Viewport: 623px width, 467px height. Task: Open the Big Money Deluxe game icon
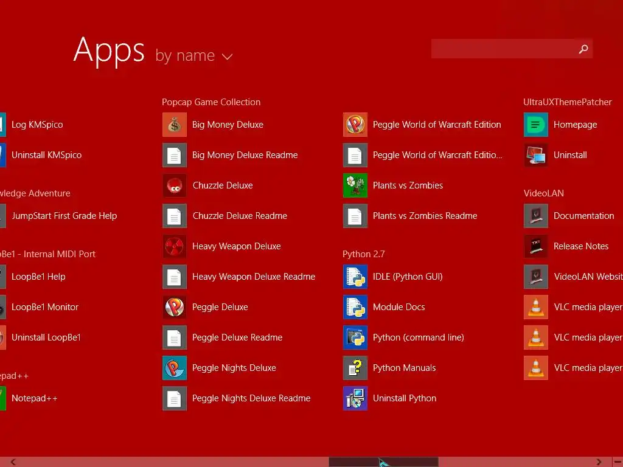click(175, 125)
